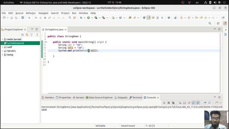This screenshot has height=129, width=229.
Task: Open the Coverage dropdown arrow
Action: (99, 18)
